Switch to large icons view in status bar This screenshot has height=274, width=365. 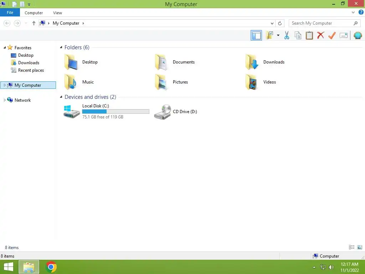click(360, 247)
